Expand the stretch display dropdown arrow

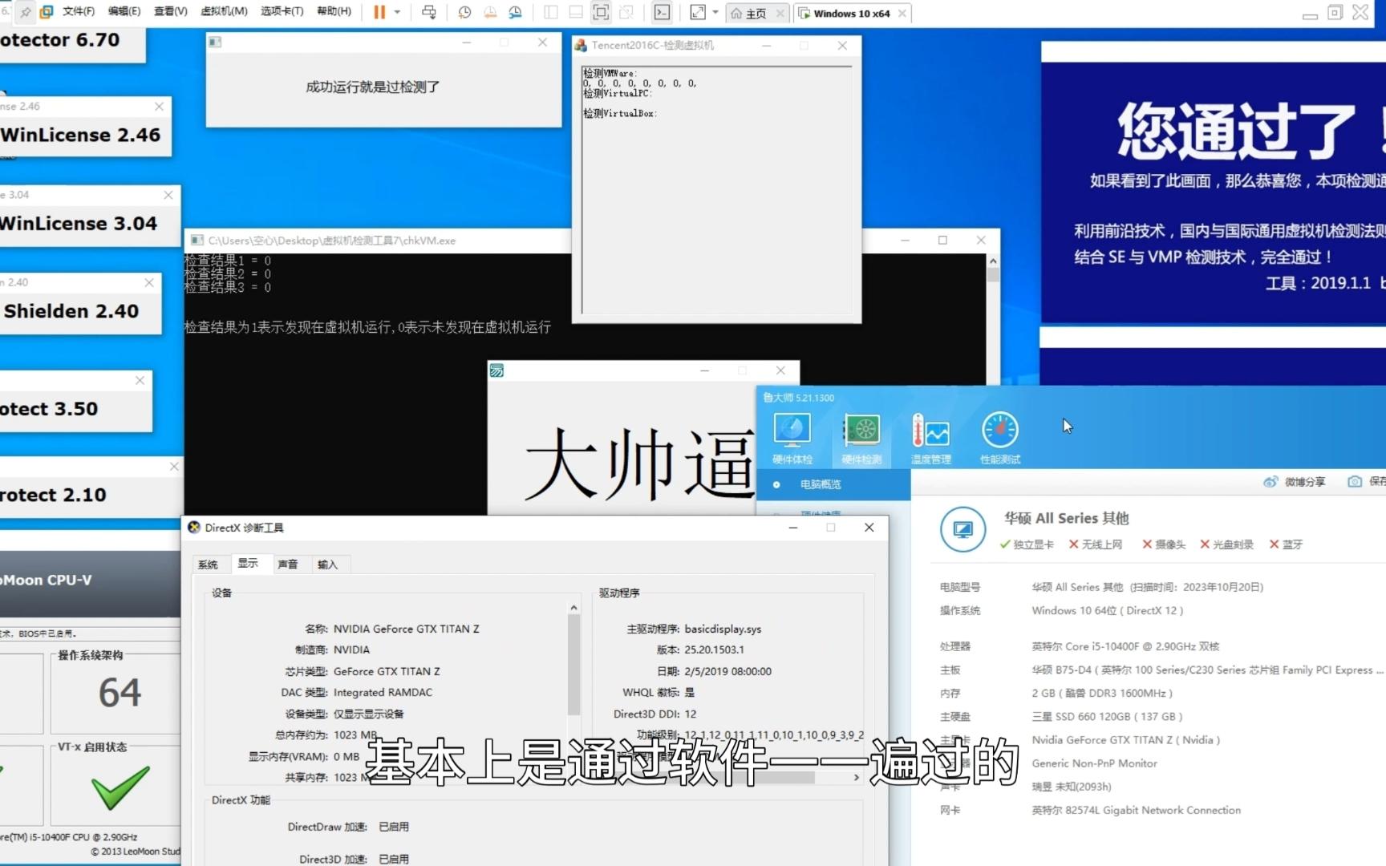715,12
